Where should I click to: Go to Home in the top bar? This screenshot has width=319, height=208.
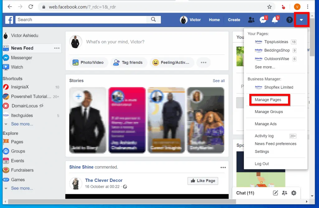[214, 20]
